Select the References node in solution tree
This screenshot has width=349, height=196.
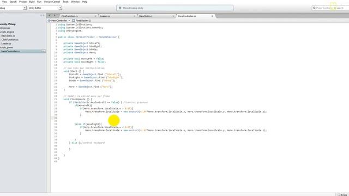[x=5, y=28]
